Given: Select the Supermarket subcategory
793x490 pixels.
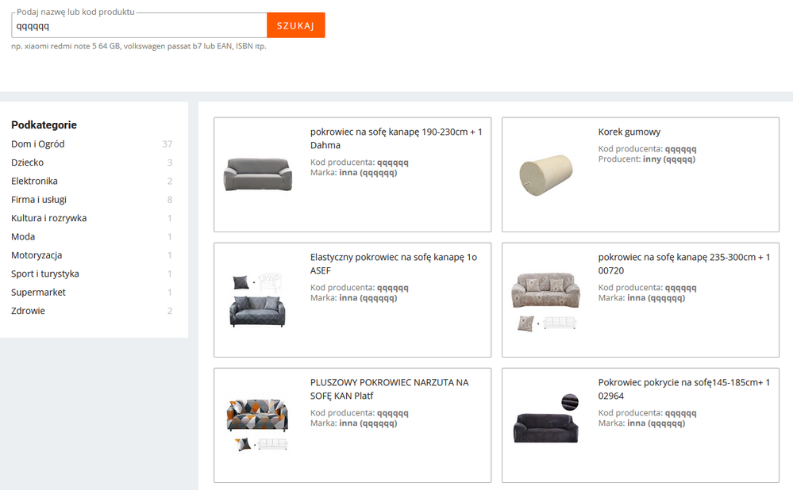Looking at the screenshot, I should [x=39, y=293].
